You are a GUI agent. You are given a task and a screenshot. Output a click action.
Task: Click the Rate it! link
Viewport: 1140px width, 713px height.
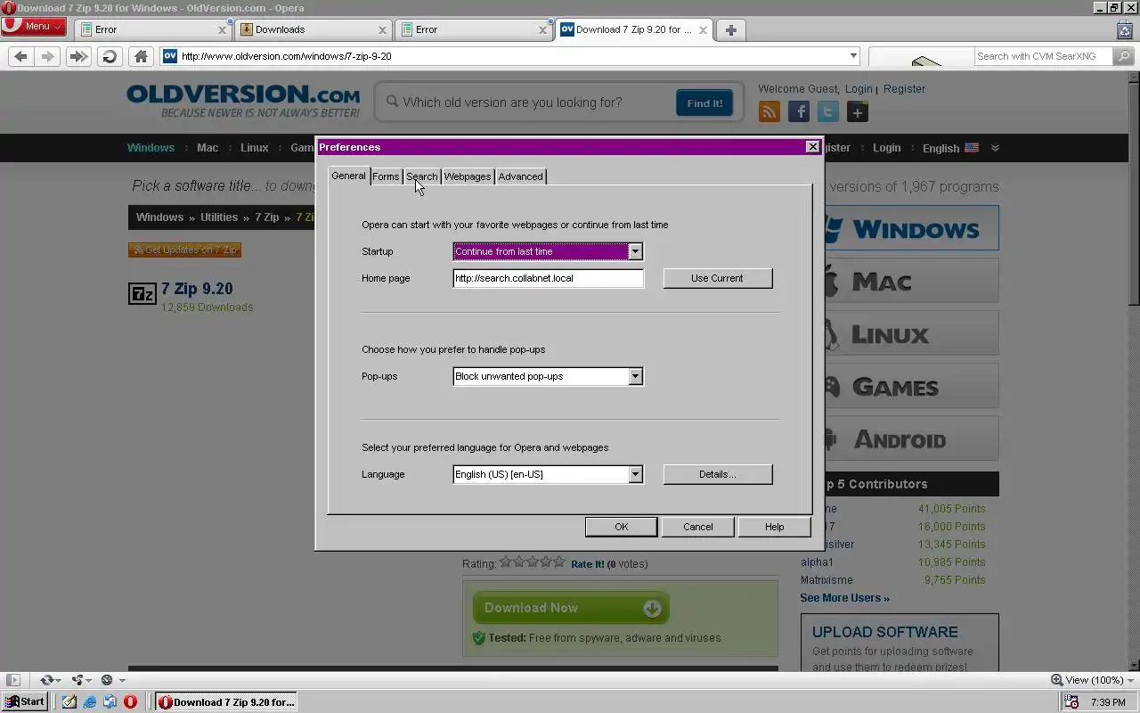click(x=587, y=564)
